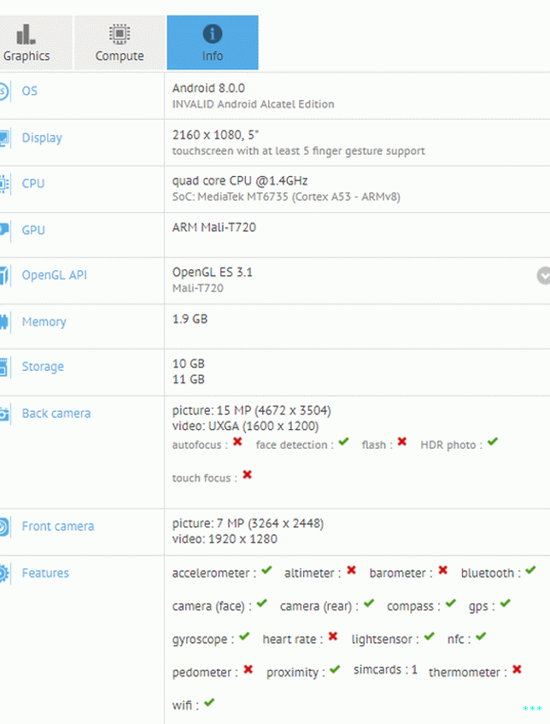The width and height of the screenshot is (550, 724).
Task: Click the check mark next to wifi
Action: pyautogui.click(x=209, y=703)
